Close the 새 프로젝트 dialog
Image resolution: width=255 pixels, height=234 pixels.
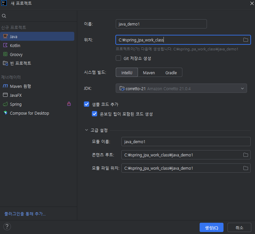(x=252, y=3)
